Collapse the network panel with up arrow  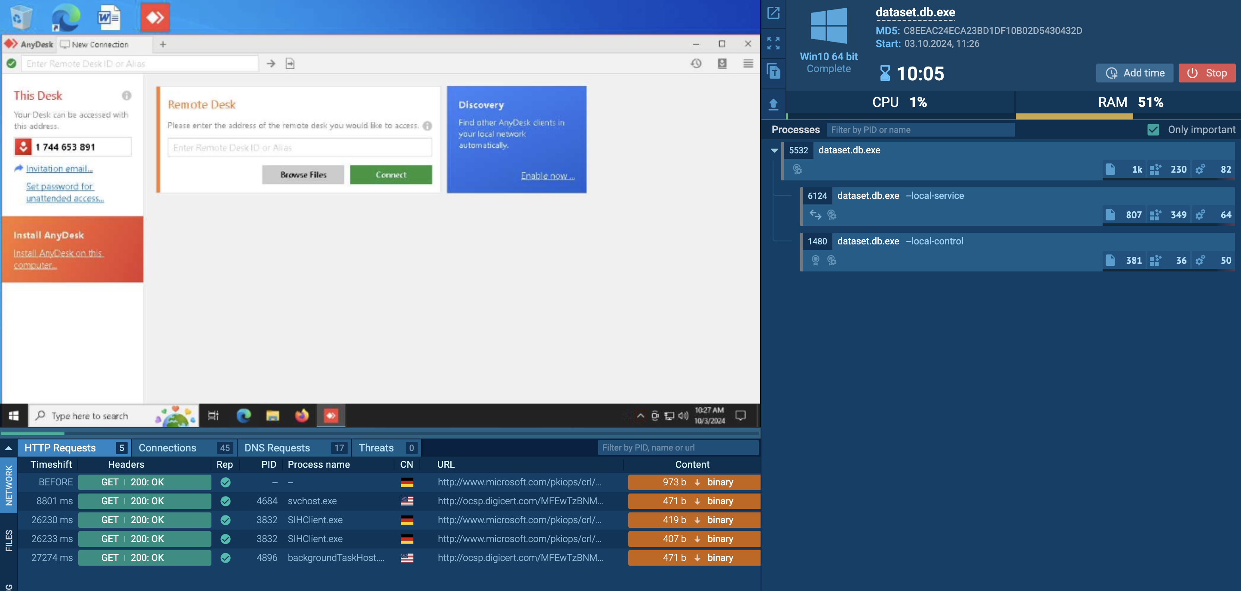click(9, 448)
